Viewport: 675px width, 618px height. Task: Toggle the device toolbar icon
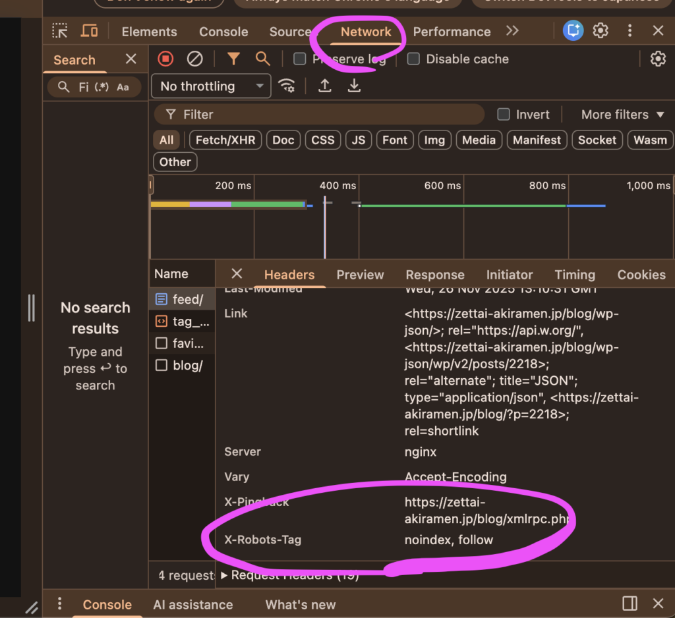89,31
